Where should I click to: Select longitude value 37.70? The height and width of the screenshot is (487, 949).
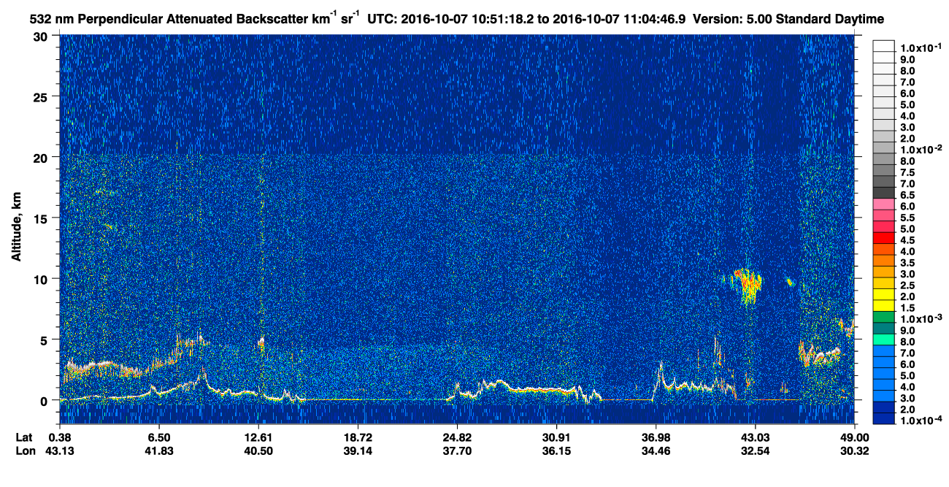[457, 450]
